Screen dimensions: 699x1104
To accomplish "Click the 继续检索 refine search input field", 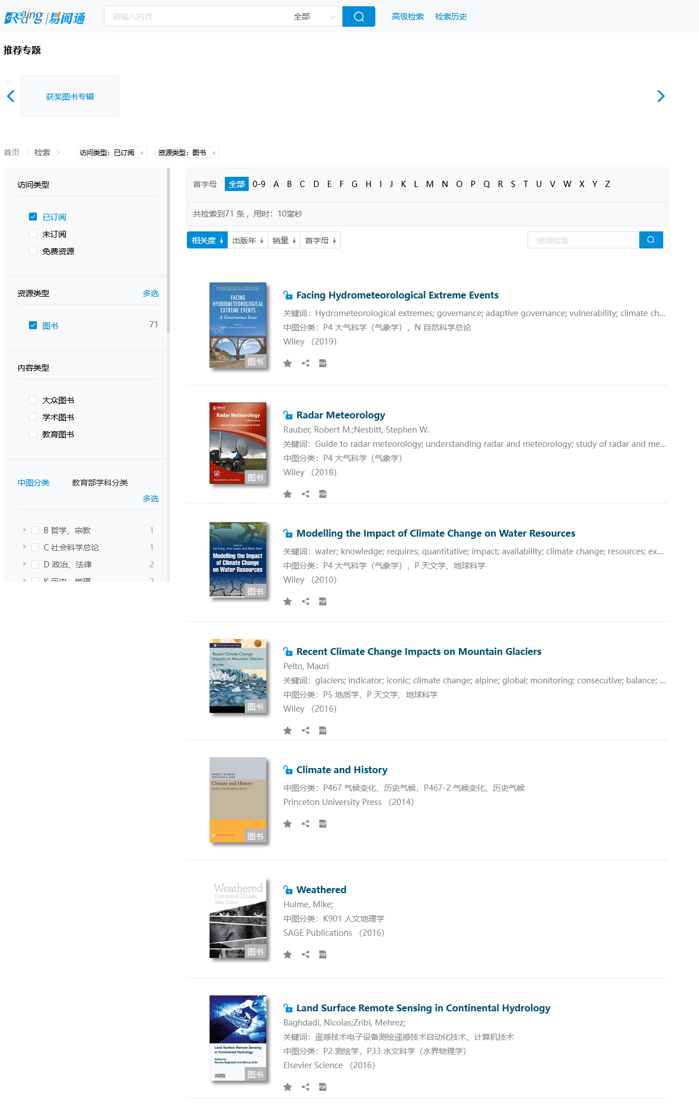I will (x=583, y=240).
